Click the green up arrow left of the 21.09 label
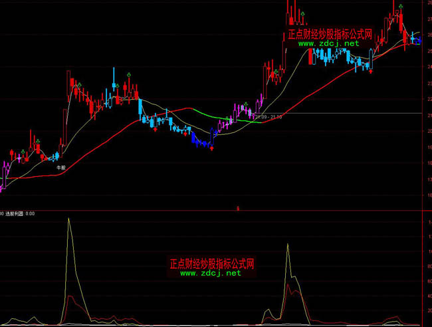 tap(247, 103)
